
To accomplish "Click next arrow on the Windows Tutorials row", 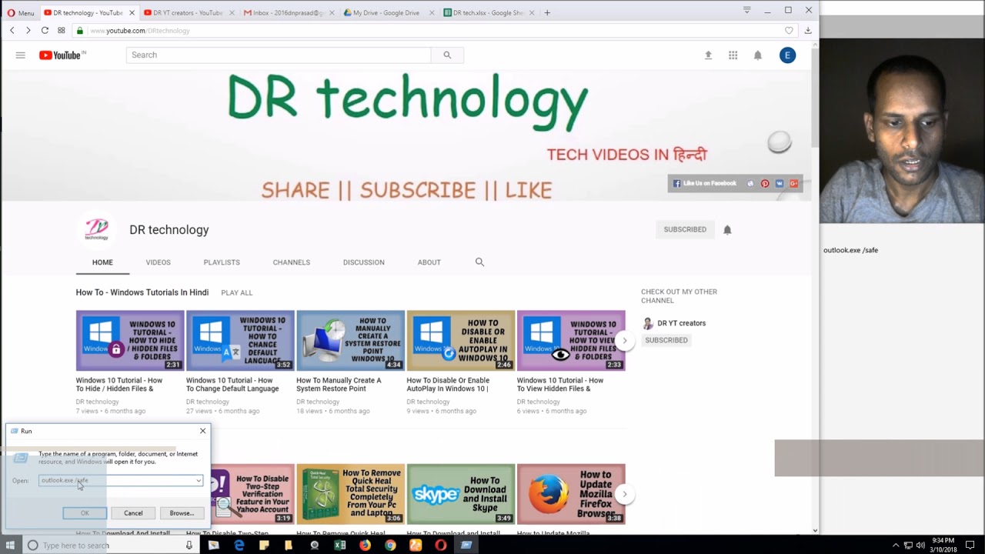I will pyautogui.click(x=625, y=341).
